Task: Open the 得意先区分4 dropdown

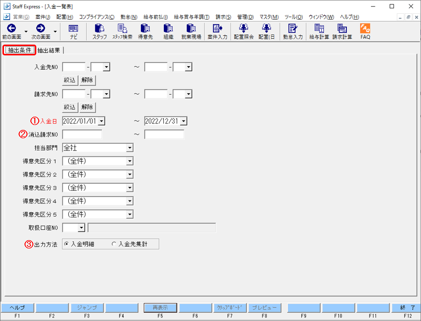Action: point(130,201)
